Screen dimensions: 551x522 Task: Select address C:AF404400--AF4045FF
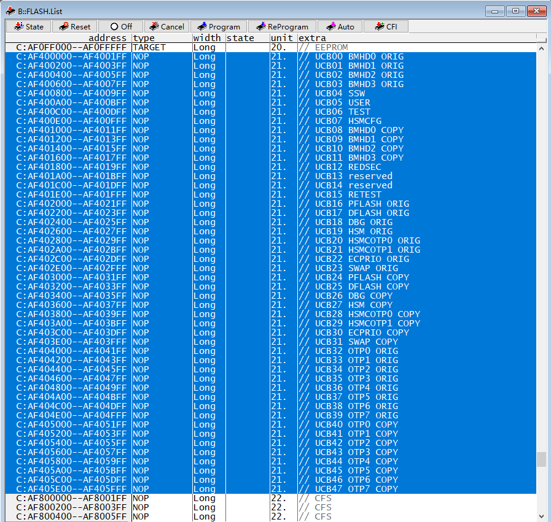click(x=71, y=369)
